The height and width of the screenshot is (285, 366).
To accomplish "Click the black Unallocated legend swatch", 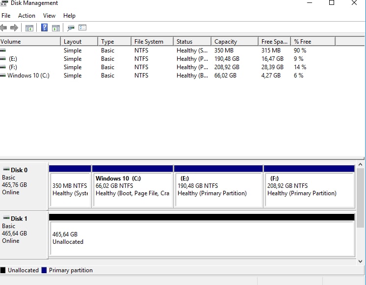I will point(3,270).
